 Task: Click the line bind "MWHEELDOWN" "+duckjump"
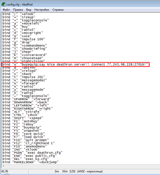point(30,162)
